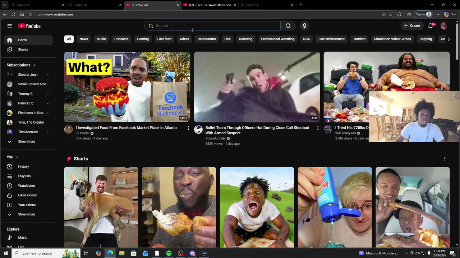
Task: Go to Home in sidebar
Action: click(x=28, y=40)
